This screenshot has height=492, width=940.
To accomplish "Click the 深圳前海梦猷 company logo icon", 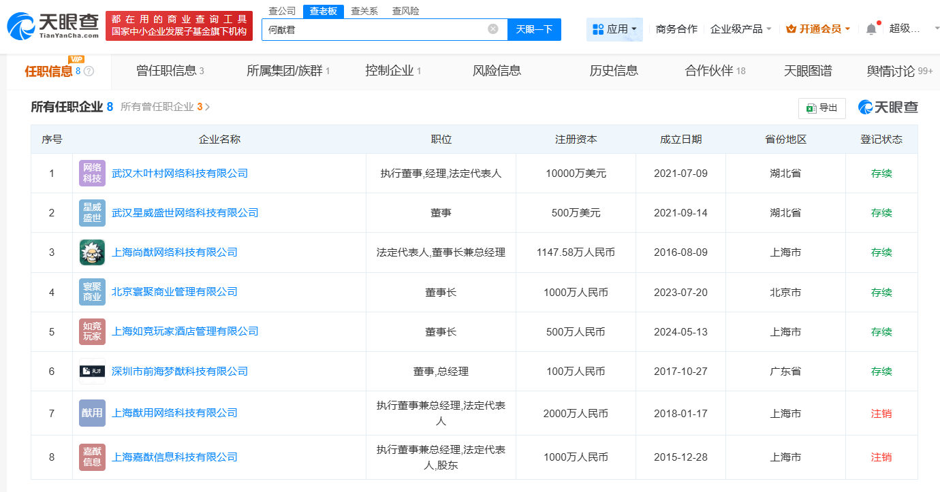I will [91, 371].
